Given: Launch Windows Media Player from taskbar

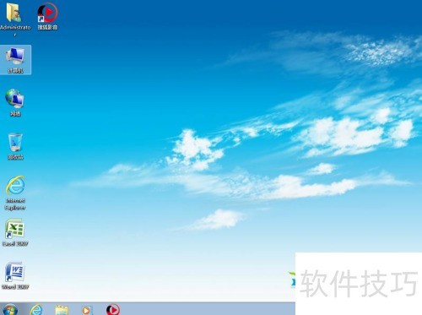Looking at the screenshot, I should (86, 310).
